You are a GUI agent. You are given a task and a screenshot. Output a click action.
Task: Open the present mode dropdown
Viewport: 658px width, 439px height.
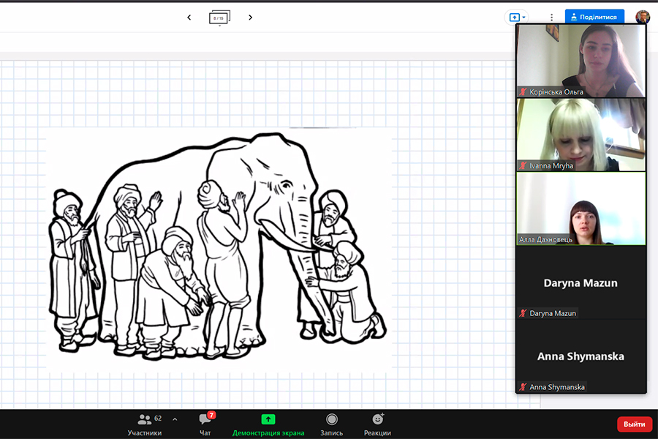517,17
